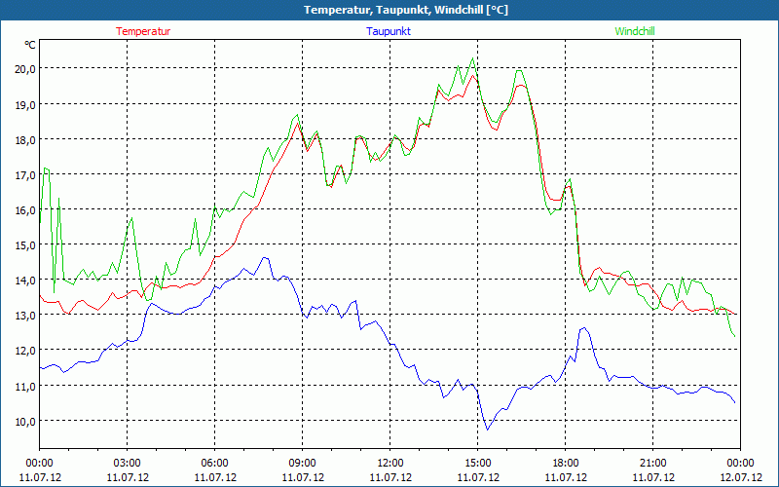
Task: Click the '11,0' y-axis value
Action: (x=24, y=386)
